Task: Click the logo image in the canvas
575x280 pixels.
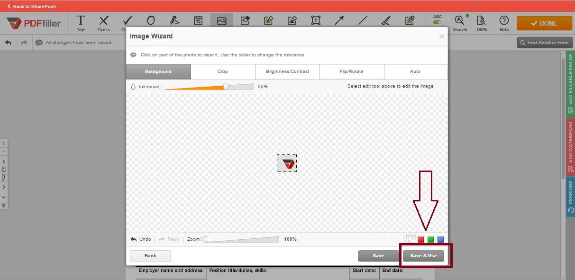Action: pos(287,163)
